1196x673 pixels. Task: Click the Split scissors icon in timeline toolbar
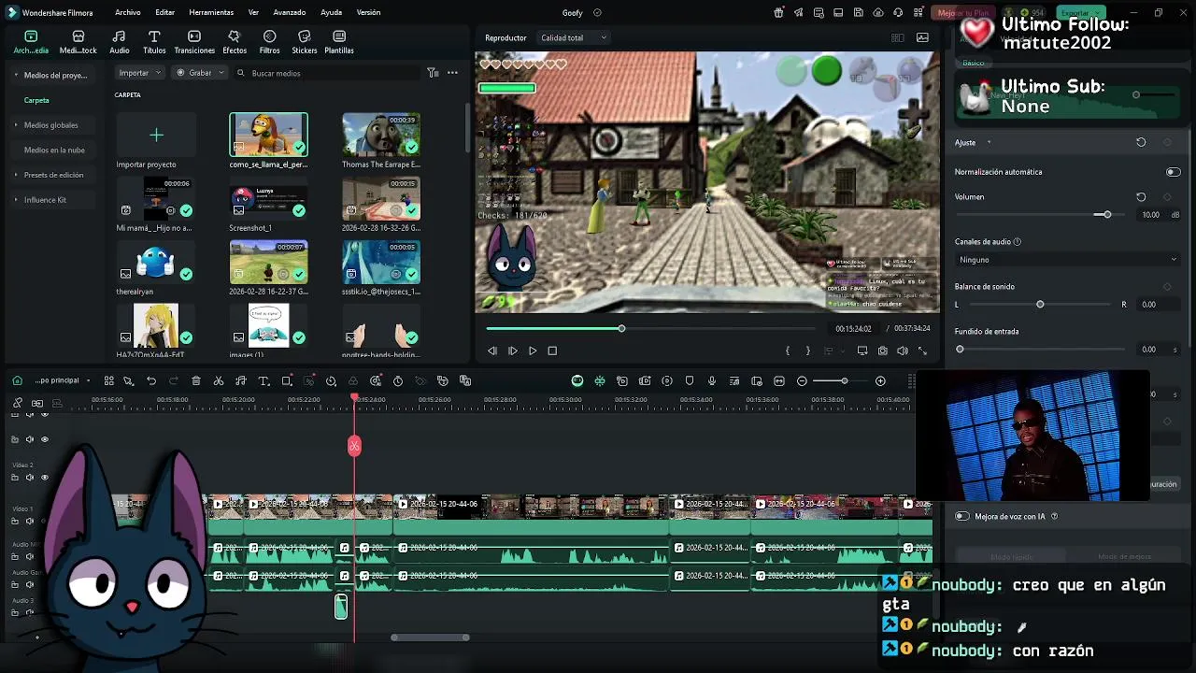(219, 381)
